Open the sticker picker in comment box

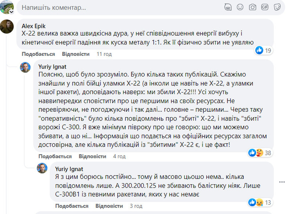(277, 7)
